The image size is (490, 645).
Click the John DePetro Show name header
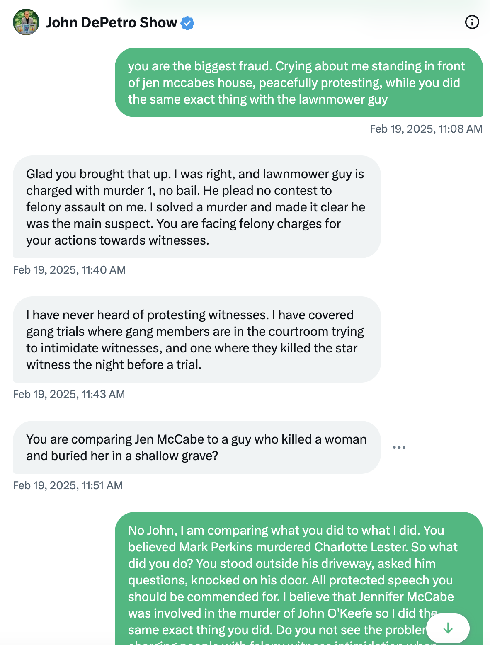coord(111,22)
